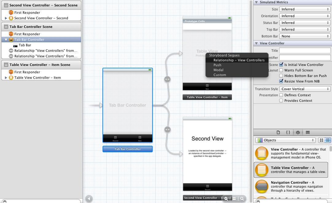Image resolution: width=332 pixels, height=203 pixels.
Task: Click the zoom in magnifier on canvas
Action: [242, 199]
